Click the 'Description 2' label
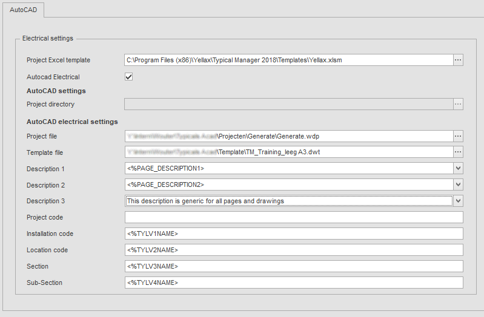 click(x=45, y=185)
